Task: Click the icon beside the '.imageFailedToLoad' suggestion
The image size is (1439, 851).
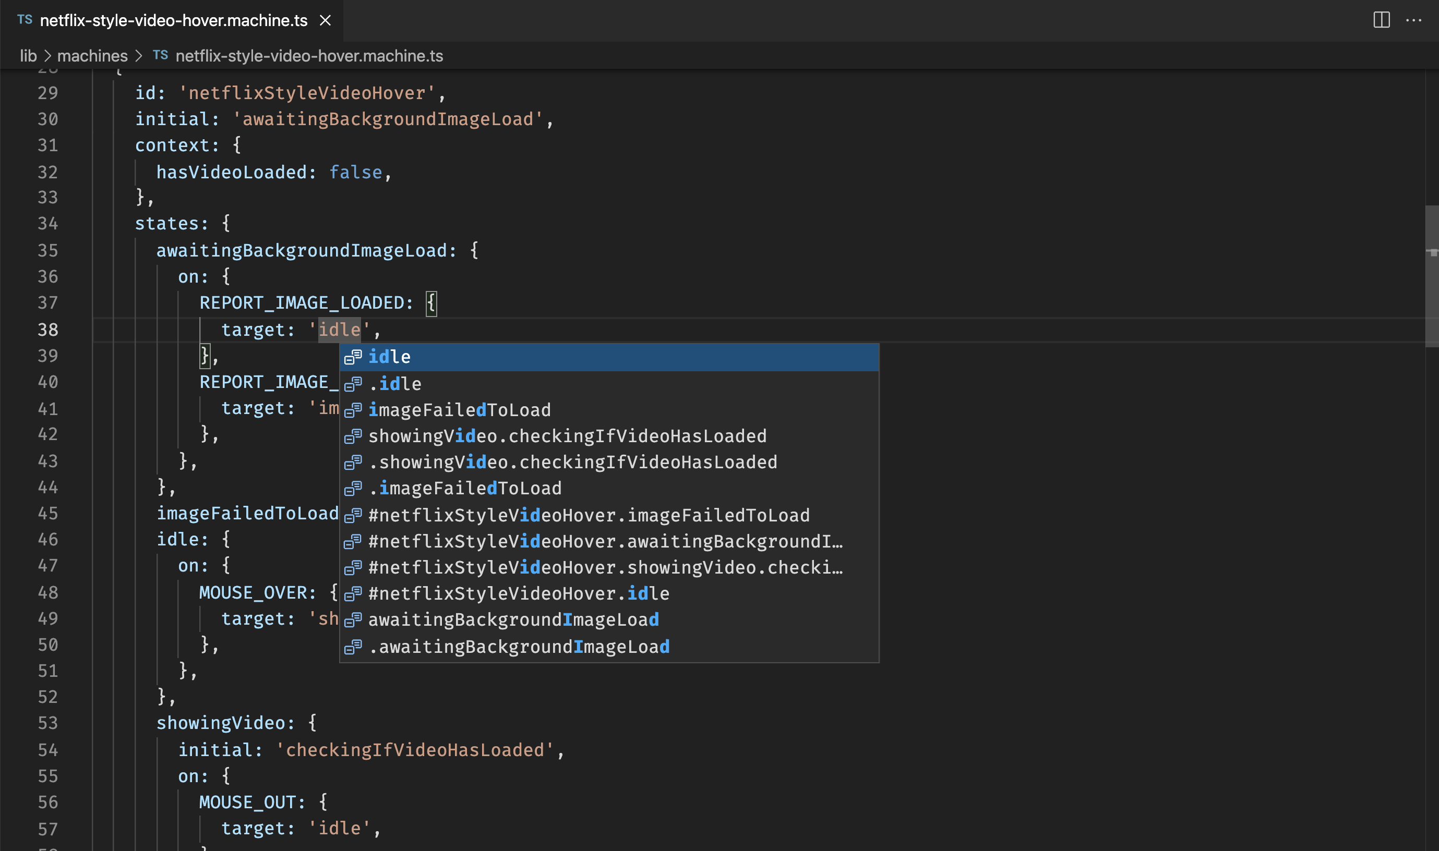Action: pos(353,489)
